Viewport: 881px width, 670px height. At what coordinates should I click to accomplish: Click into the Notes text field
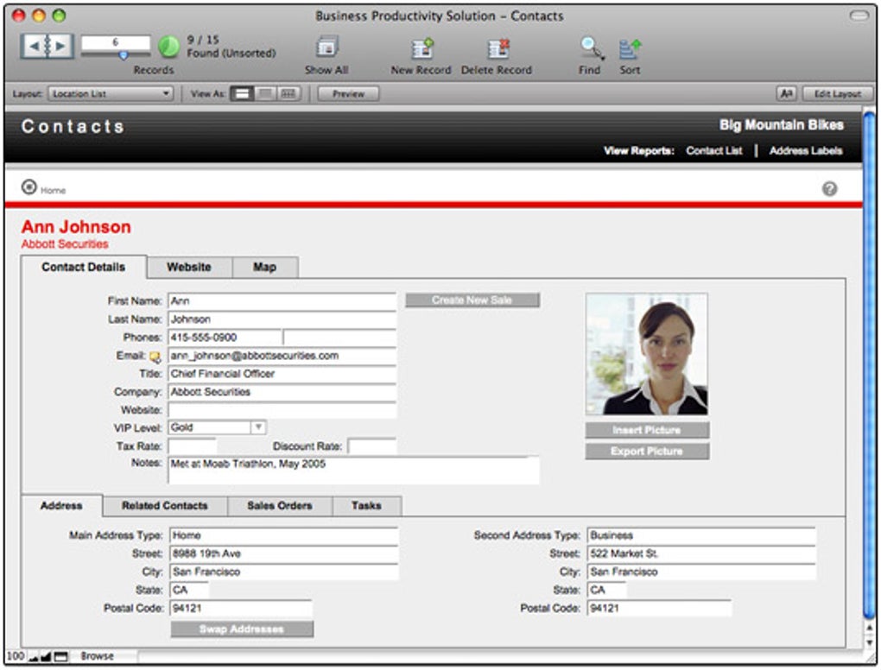[x=352, y=471]
